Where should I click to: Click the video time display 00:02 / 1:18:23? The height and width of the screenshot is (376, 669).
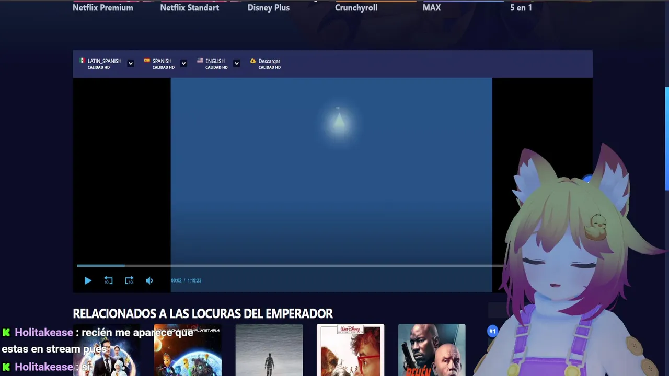(186, 280)
